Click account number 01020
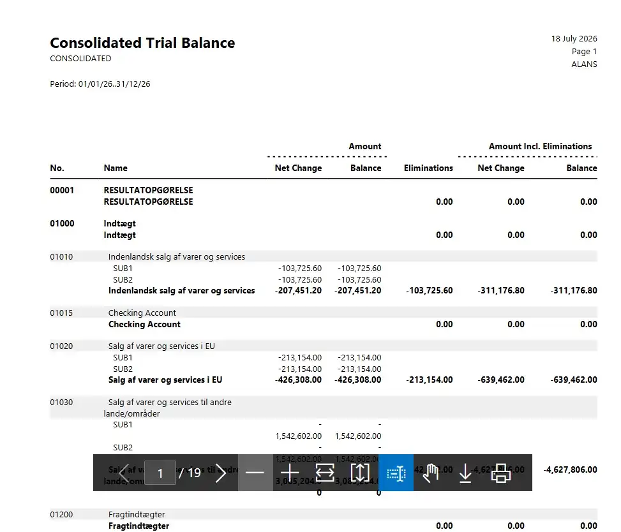The width and height of the screenshot is (621, 532). (x=61, y=346)
